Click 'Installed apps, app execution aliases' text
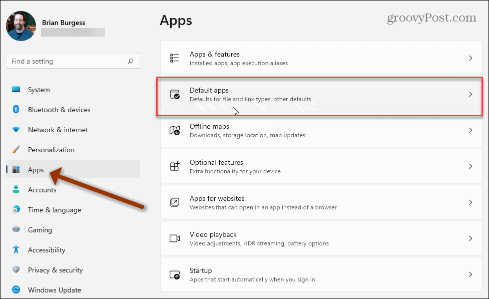 (239, 63)
